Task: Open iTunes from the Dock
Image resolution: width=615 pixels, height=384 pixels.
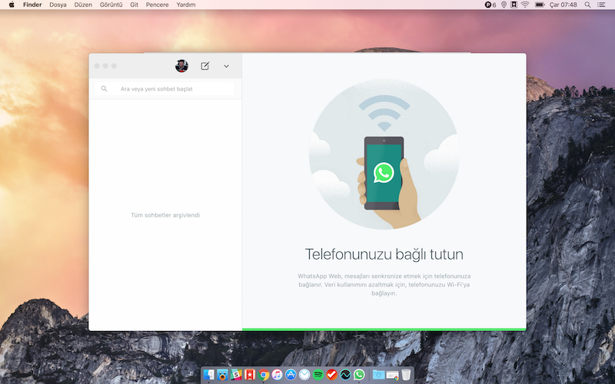Action: [278, 375]
